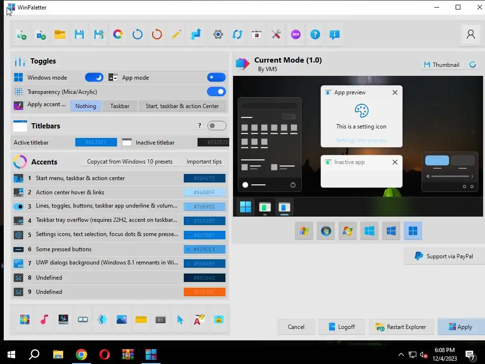Viewport: 485px width, 364px height.
Task: Click the blue converter arrows icon
Action: [x=196, y=34]
